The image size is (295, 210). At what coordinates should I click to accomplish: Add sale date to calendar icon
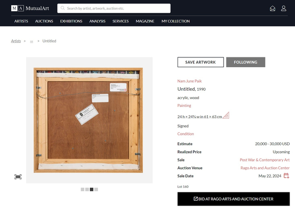coord(286,176)
